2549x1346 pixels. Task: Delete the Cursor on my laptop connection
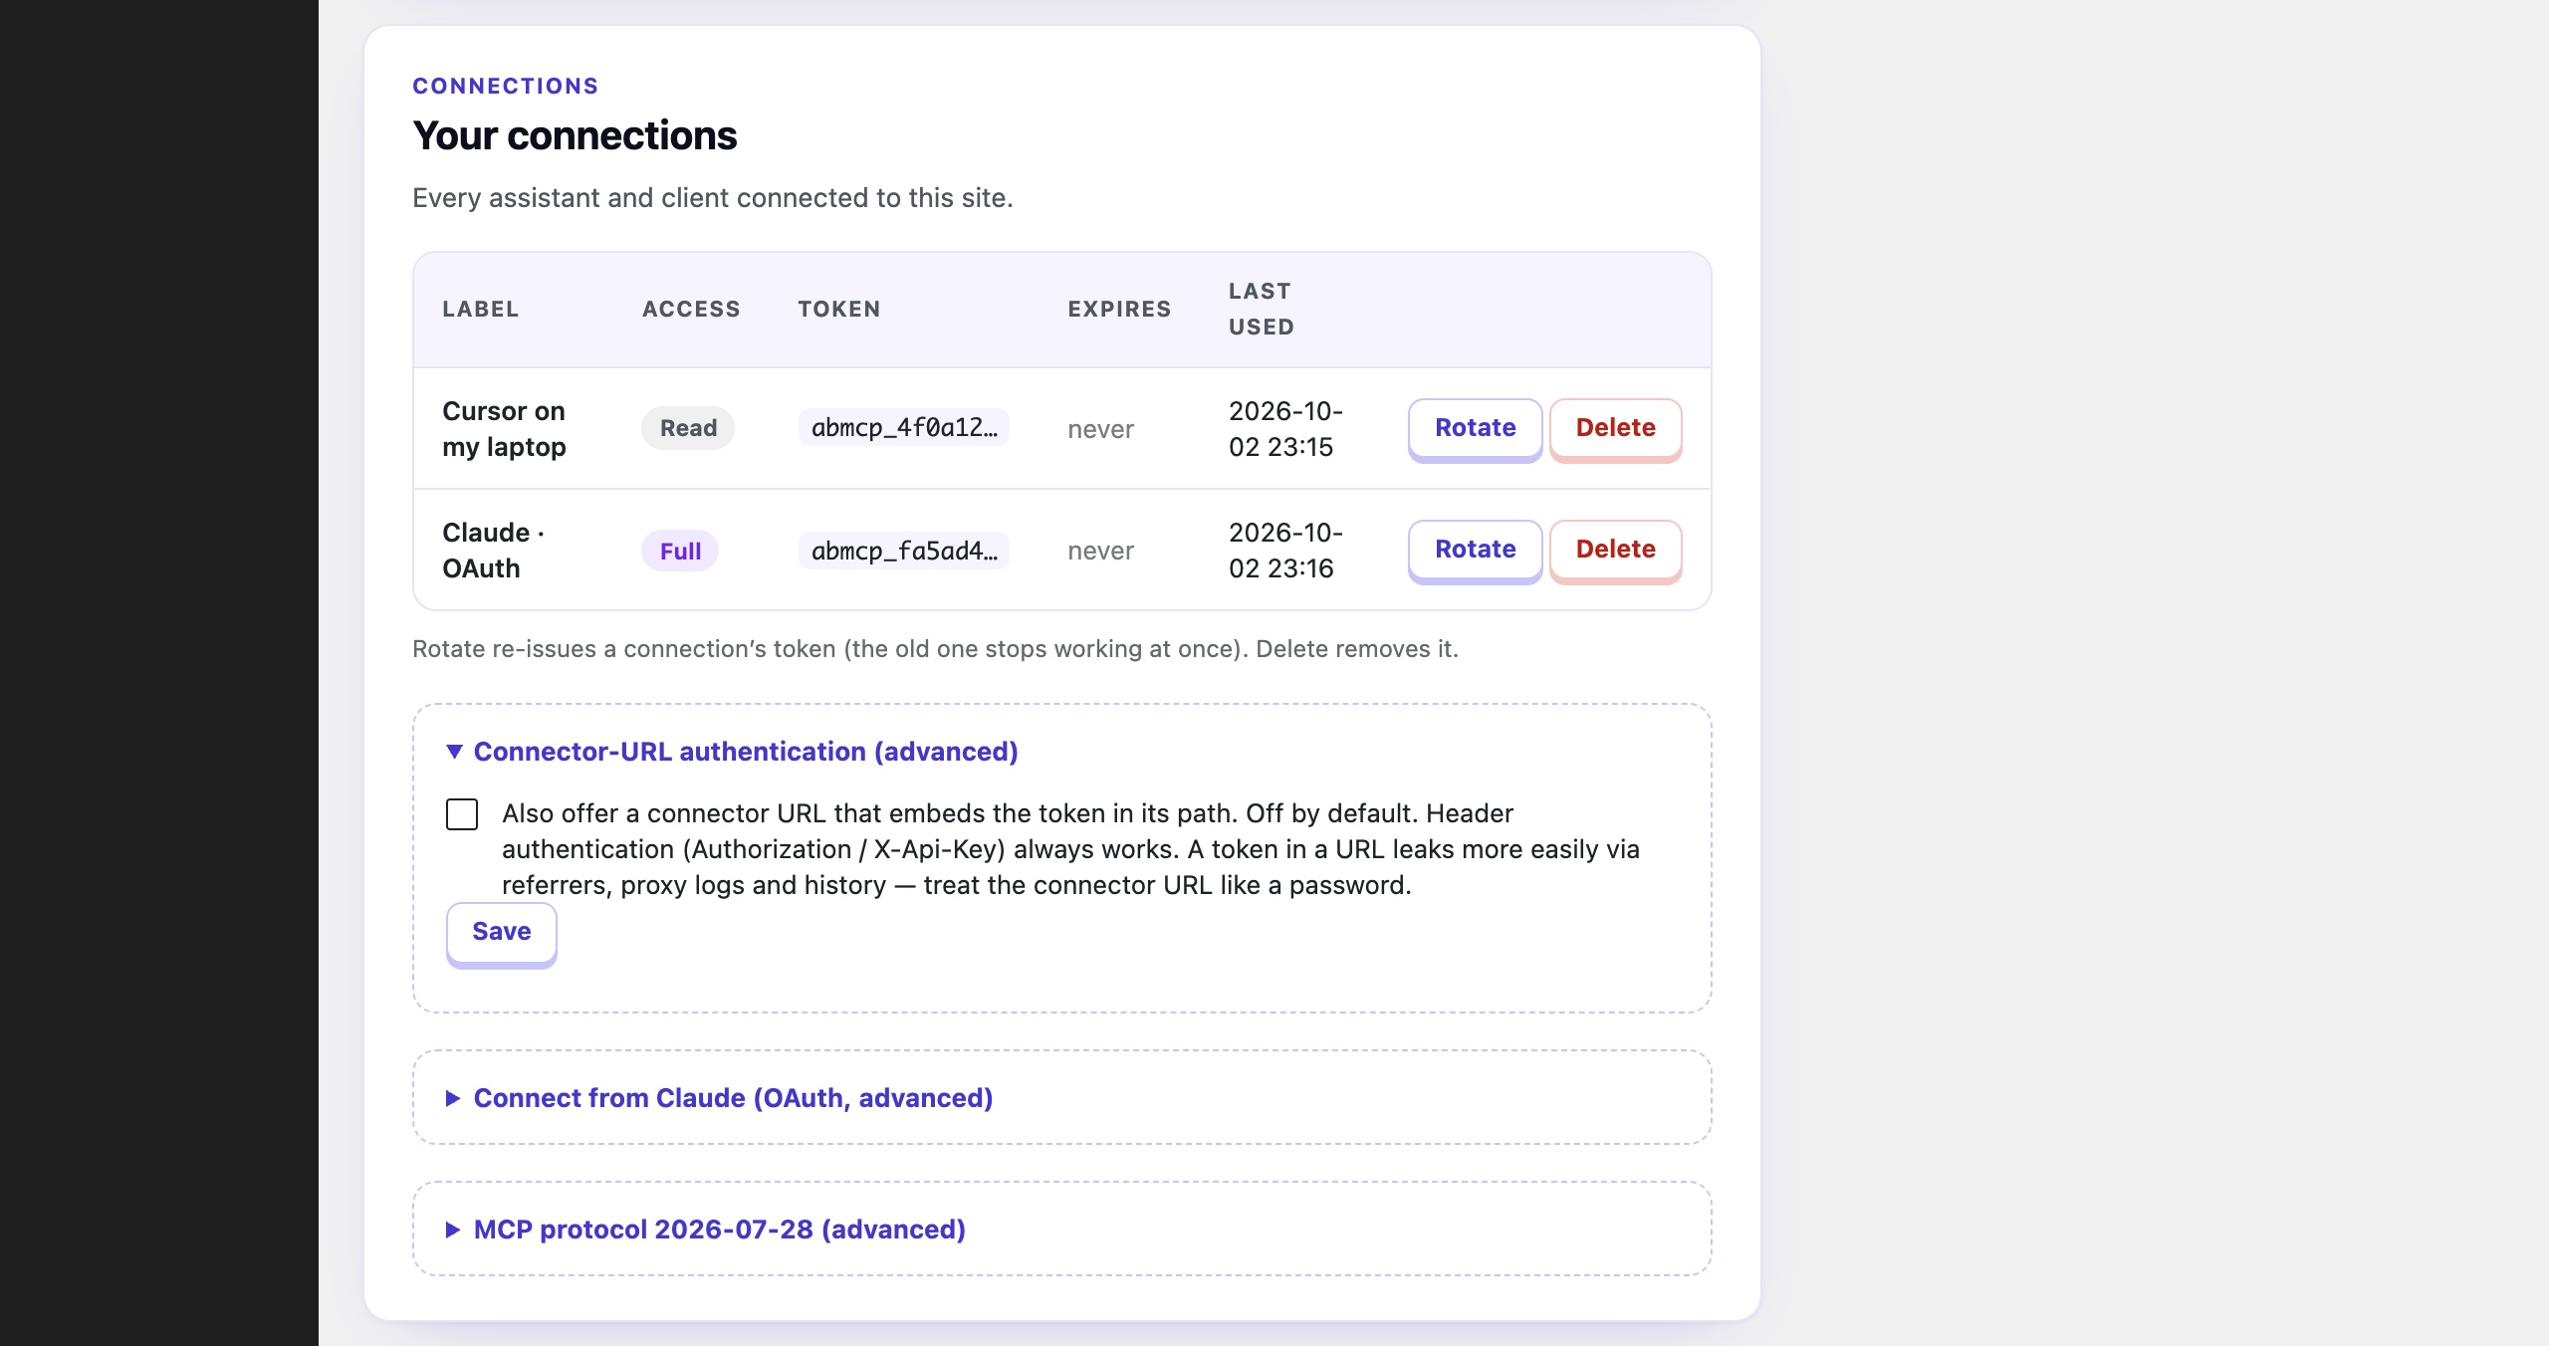tap(1615, 429)
